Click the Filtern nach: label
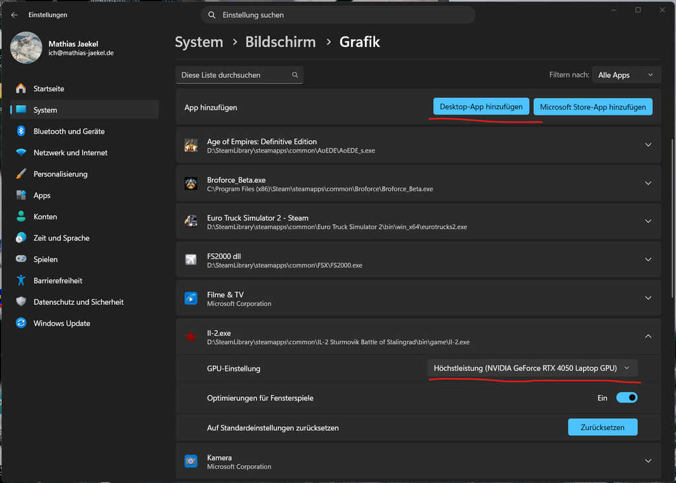This screenshot has width=676, height=483. click(x=569, y=75)
